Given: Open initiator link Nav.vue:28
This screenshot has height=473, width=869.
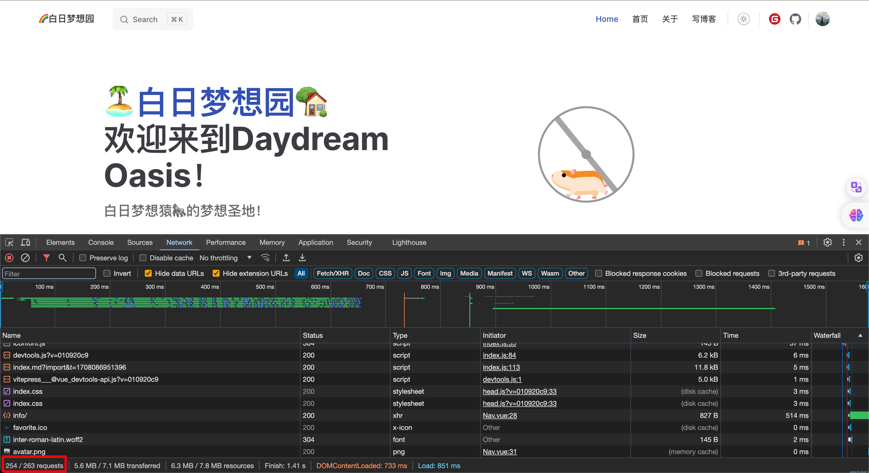Looking at the screenshot, I should (500, 416).
